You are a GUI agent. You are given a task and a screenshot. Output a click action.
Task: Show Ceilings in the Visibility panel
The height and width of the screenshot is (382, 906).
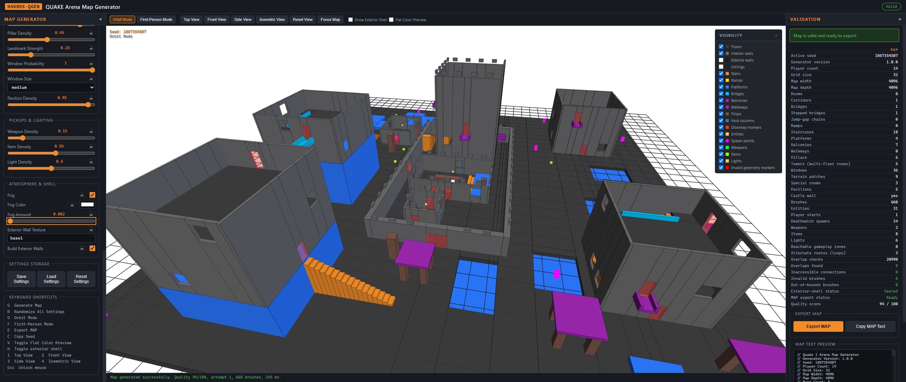[x=721, y=67]
